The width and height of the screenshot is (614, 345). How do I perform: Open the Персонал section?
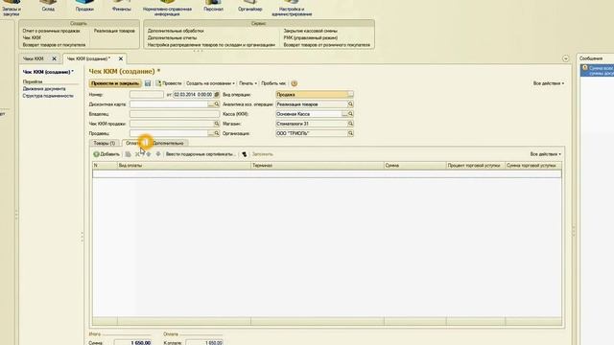coord(213,6)
